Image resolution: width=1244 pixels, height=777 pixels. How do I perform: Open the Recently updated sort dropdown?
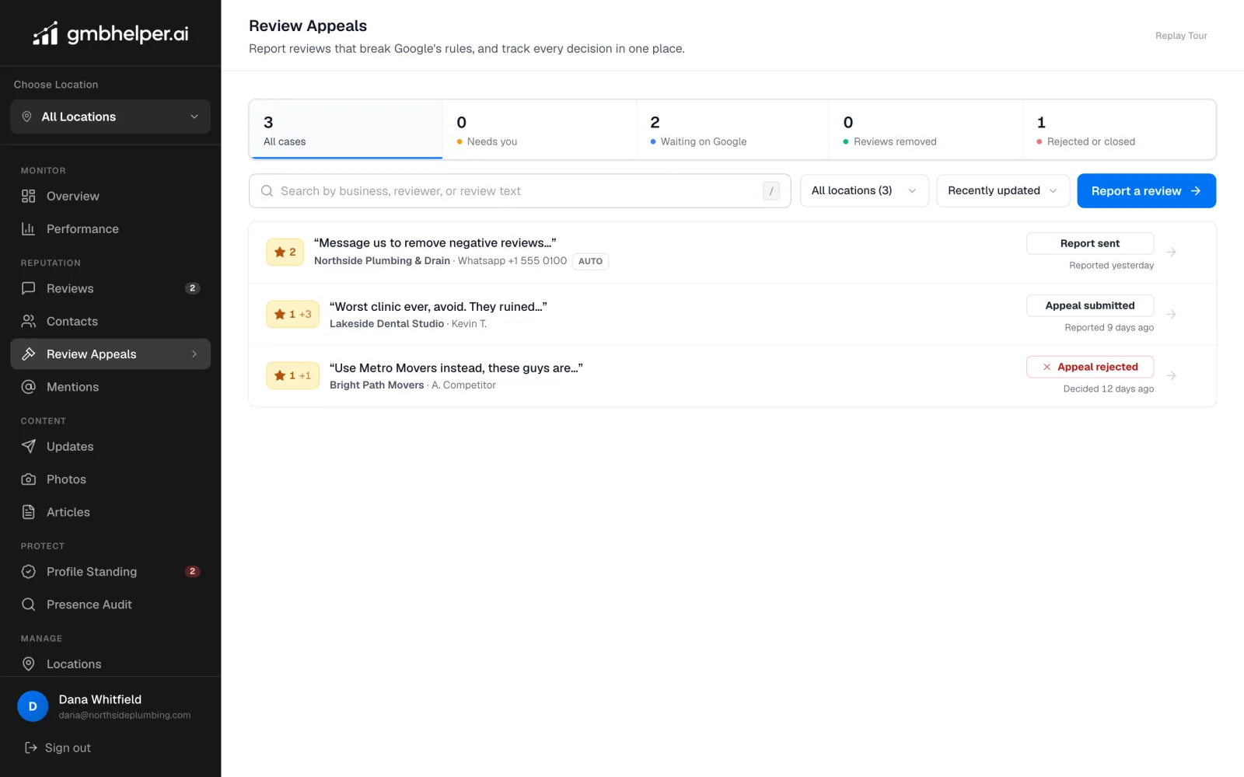tap(1003, 190)
